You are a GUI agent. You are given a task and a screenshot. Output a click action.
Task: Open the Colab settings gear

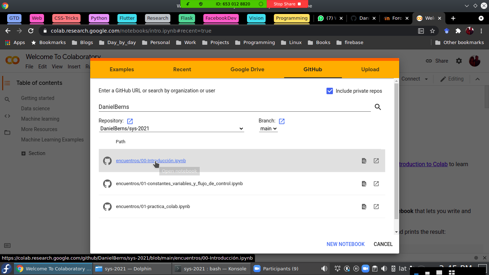point(459,61)
